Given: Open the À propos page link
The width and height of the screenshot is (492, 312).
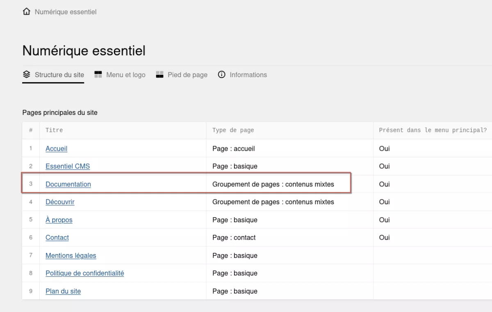Looking at the screenshot, I should tap(59, 220).
